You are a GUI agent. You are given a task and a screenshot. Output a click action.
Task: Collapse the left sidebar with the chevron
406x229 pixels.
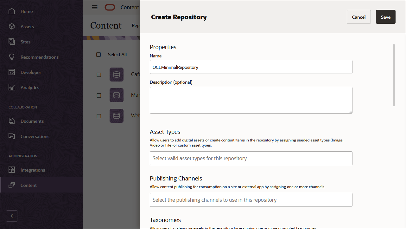click(x=12, y=216)
